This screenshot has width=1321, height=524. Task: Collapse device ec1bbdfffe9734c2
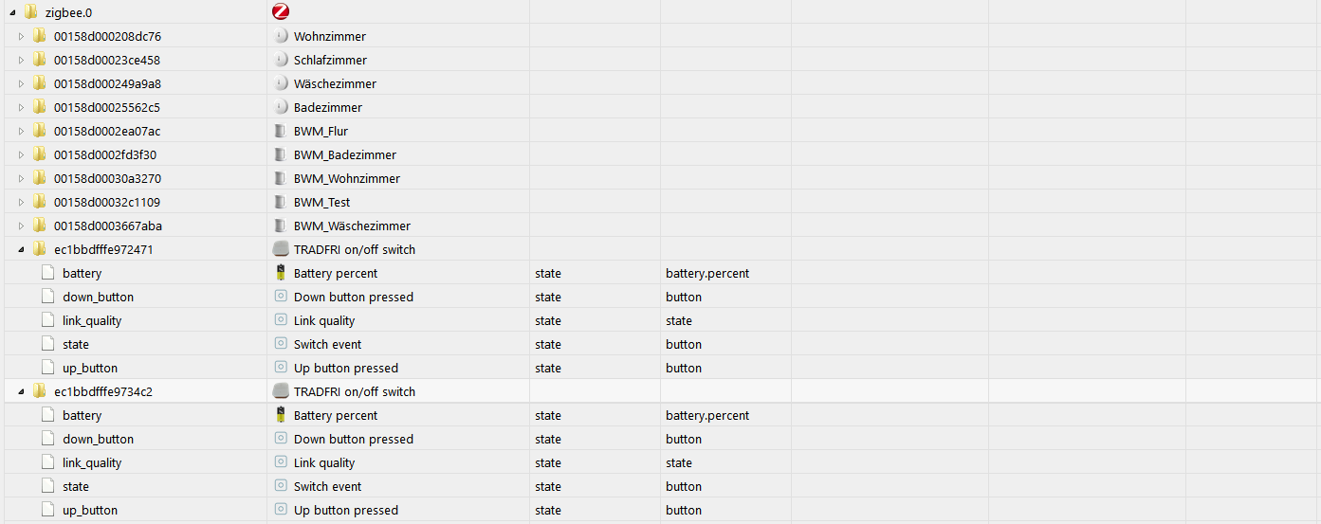[x=21, y=392]
